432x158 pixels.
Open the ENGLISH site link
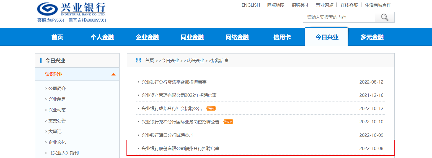click(x=251, y=5)
